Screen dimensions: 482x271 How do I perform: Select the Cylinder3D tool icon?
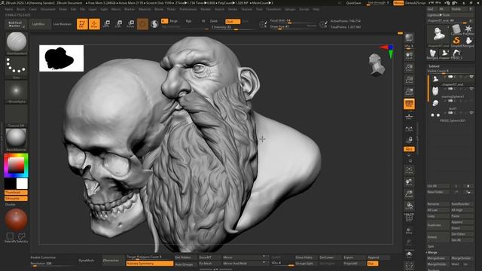456,29
